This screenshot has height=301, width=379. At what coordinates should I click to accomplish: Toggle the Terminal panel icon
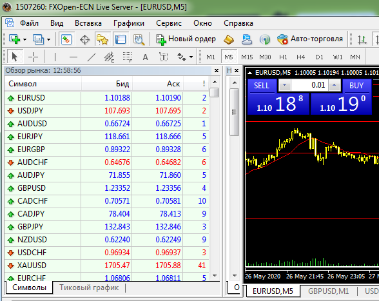point(121,39)
